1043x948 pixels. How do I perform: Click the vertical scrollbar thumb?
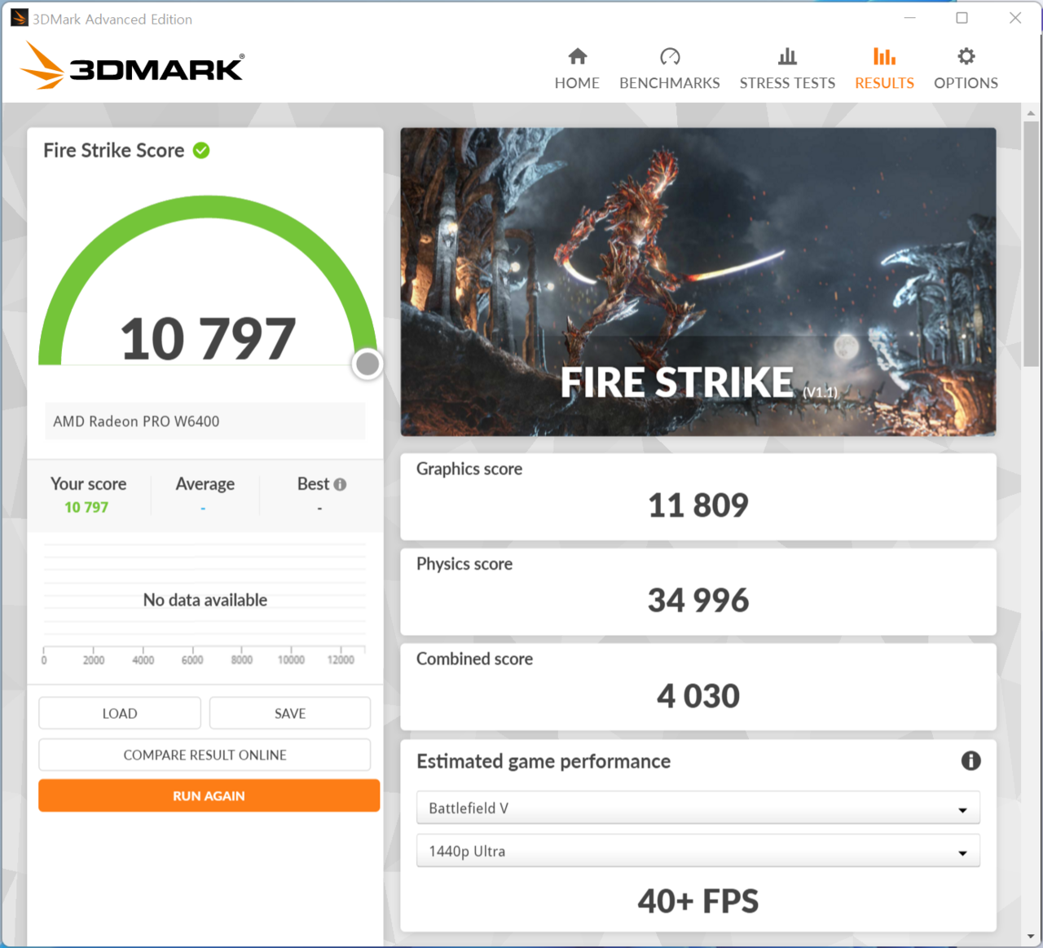[x=1031, y=243]
